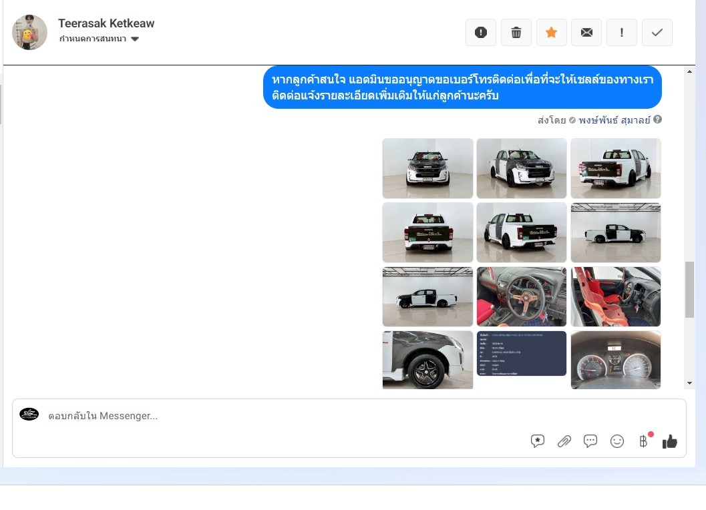Image resolution: width=706 pixels, height=510 pixels.
Task: Open rear three-quarter photo in first row
Action: (x=616, y=168)
